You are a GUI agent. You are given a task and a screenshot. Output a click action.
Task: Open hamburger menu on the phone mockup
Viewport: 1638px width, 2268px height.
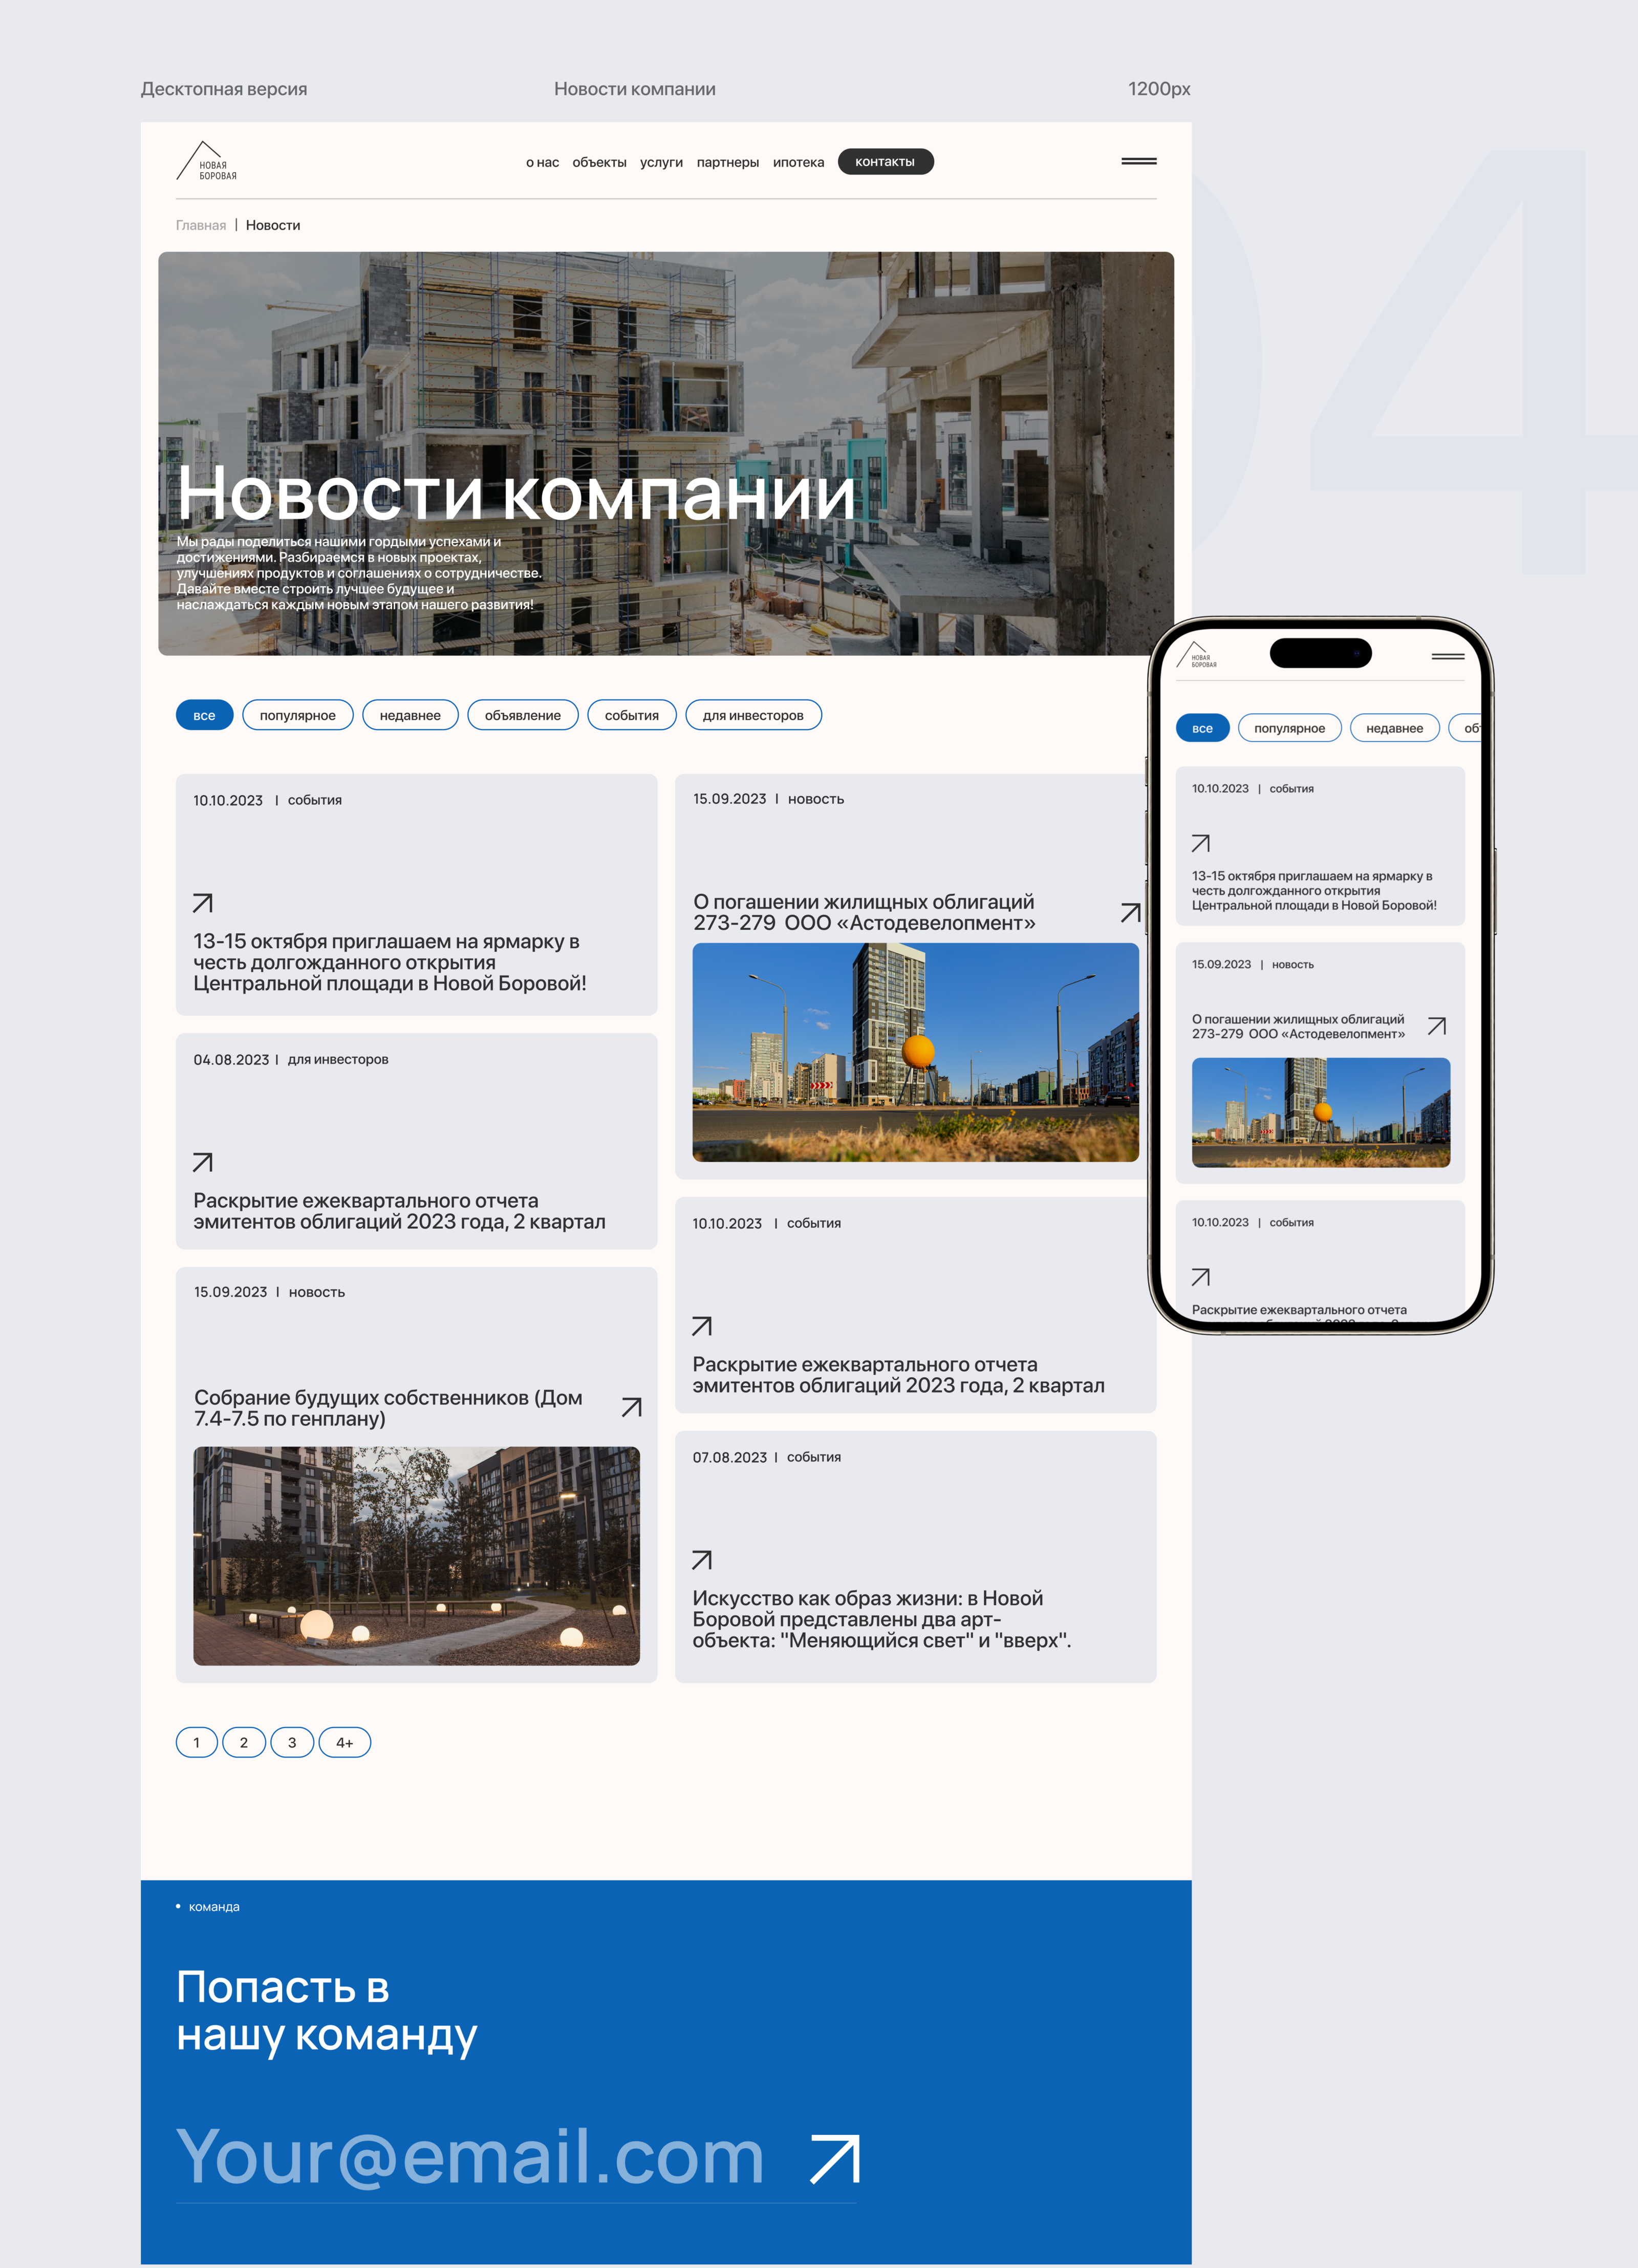click(1447, 656)
